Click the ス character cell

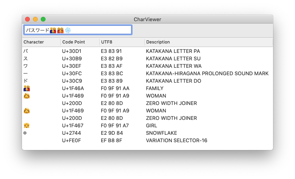point(25,59)
